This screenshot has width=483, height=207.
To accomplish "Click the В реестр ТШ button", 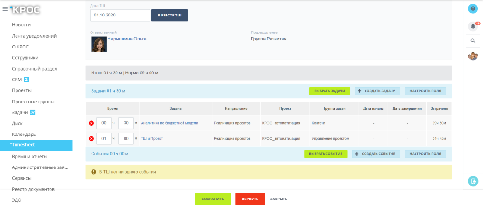I will coord(169,15).
